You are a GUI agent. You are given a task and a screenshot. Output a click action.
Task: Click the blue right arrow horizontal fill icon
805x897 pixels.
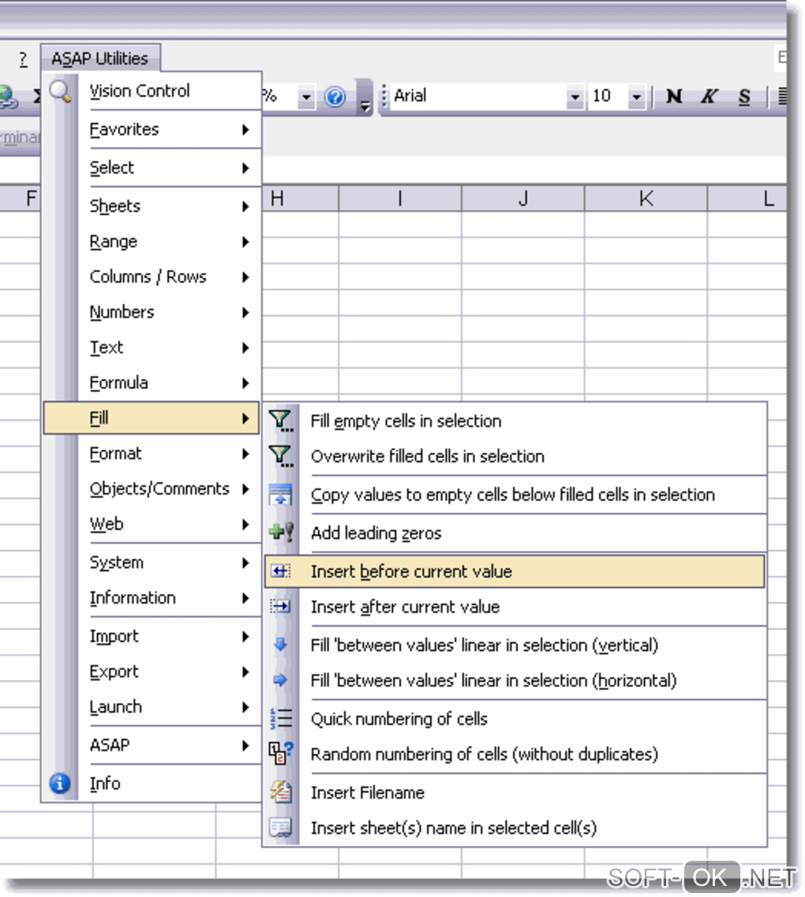click(x=280, y=680)
